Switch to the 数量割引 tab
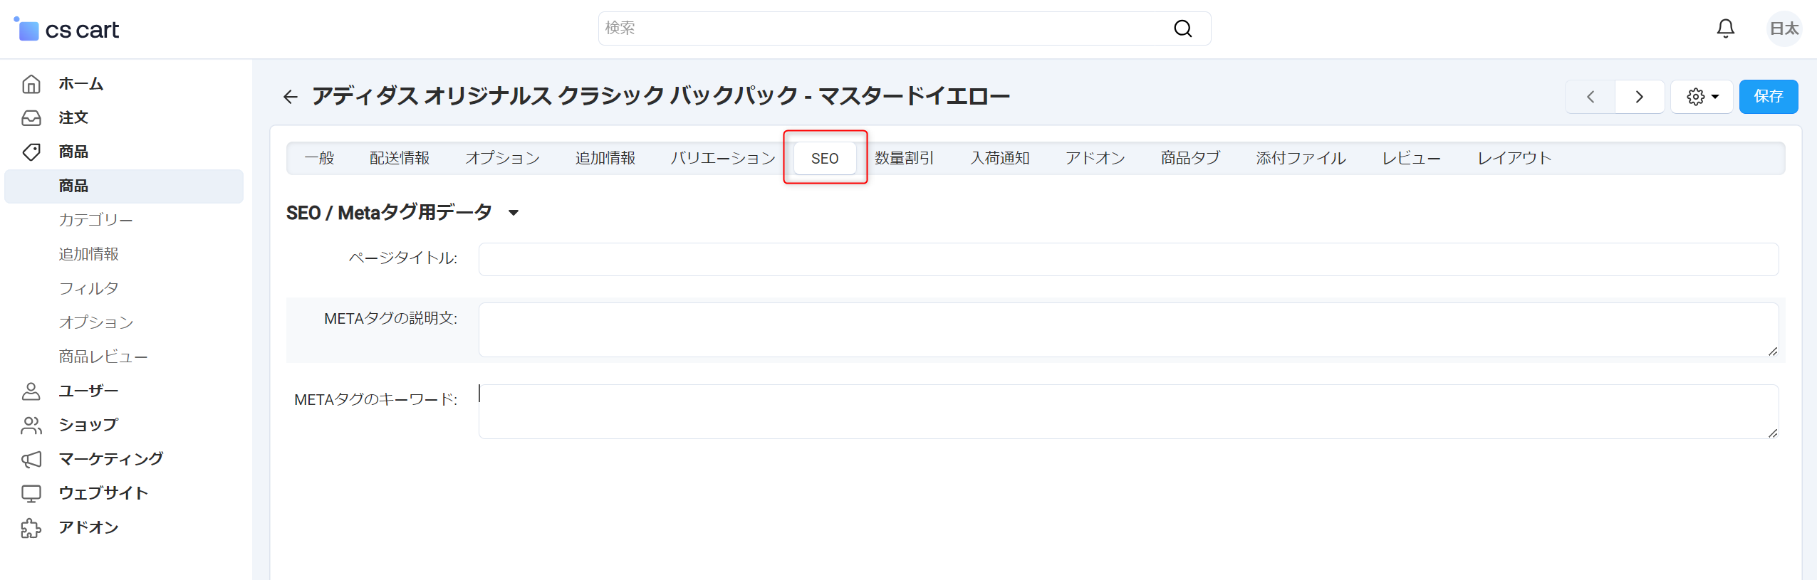The height and width of the screenshot is (580, 1817). click(x=904, y=158)
